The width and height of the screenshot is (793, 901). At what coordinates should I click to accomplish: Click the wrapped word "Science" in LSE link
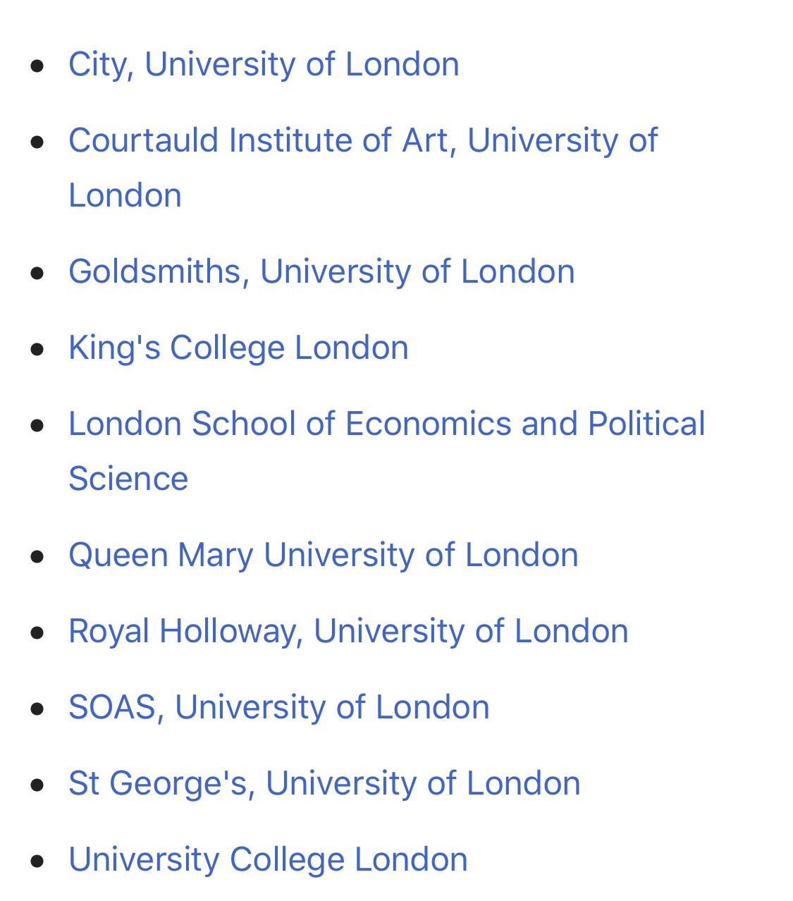[128, 479]
